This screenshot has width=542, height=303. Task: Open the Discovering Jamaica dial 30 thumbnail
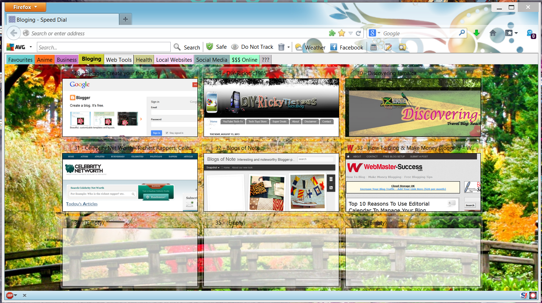pos(413,108)
